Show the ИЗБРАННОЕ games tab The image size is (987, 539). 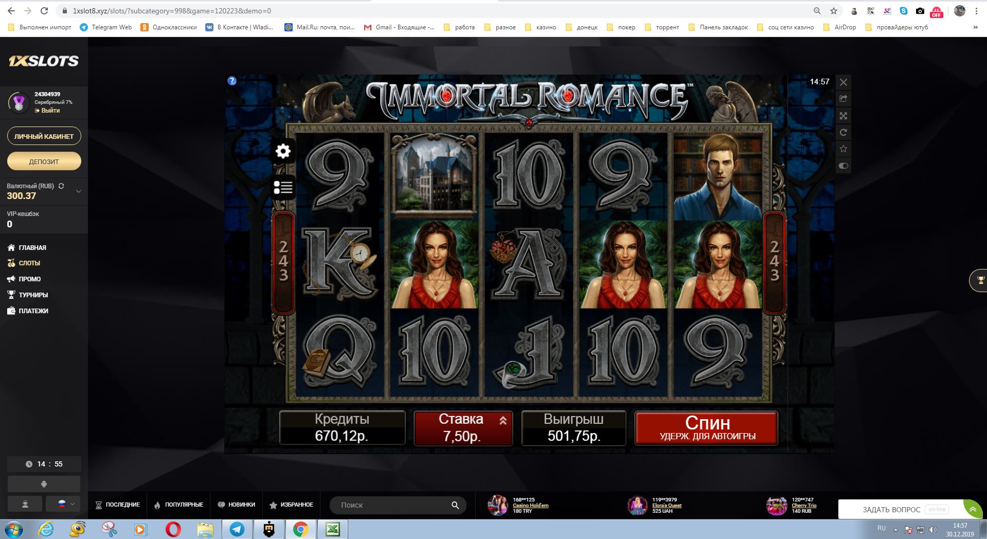[291, 505]
